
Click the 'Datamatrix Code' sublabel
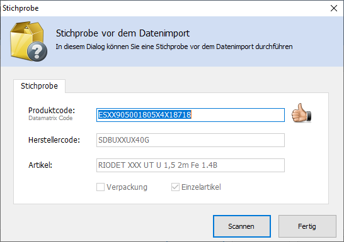click(x=50, y=118)
